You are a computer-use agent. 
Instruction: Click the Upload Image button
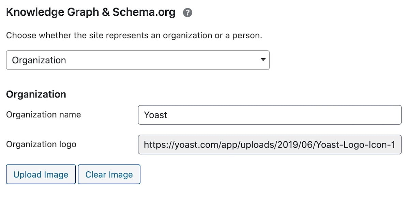pos(41,174)
